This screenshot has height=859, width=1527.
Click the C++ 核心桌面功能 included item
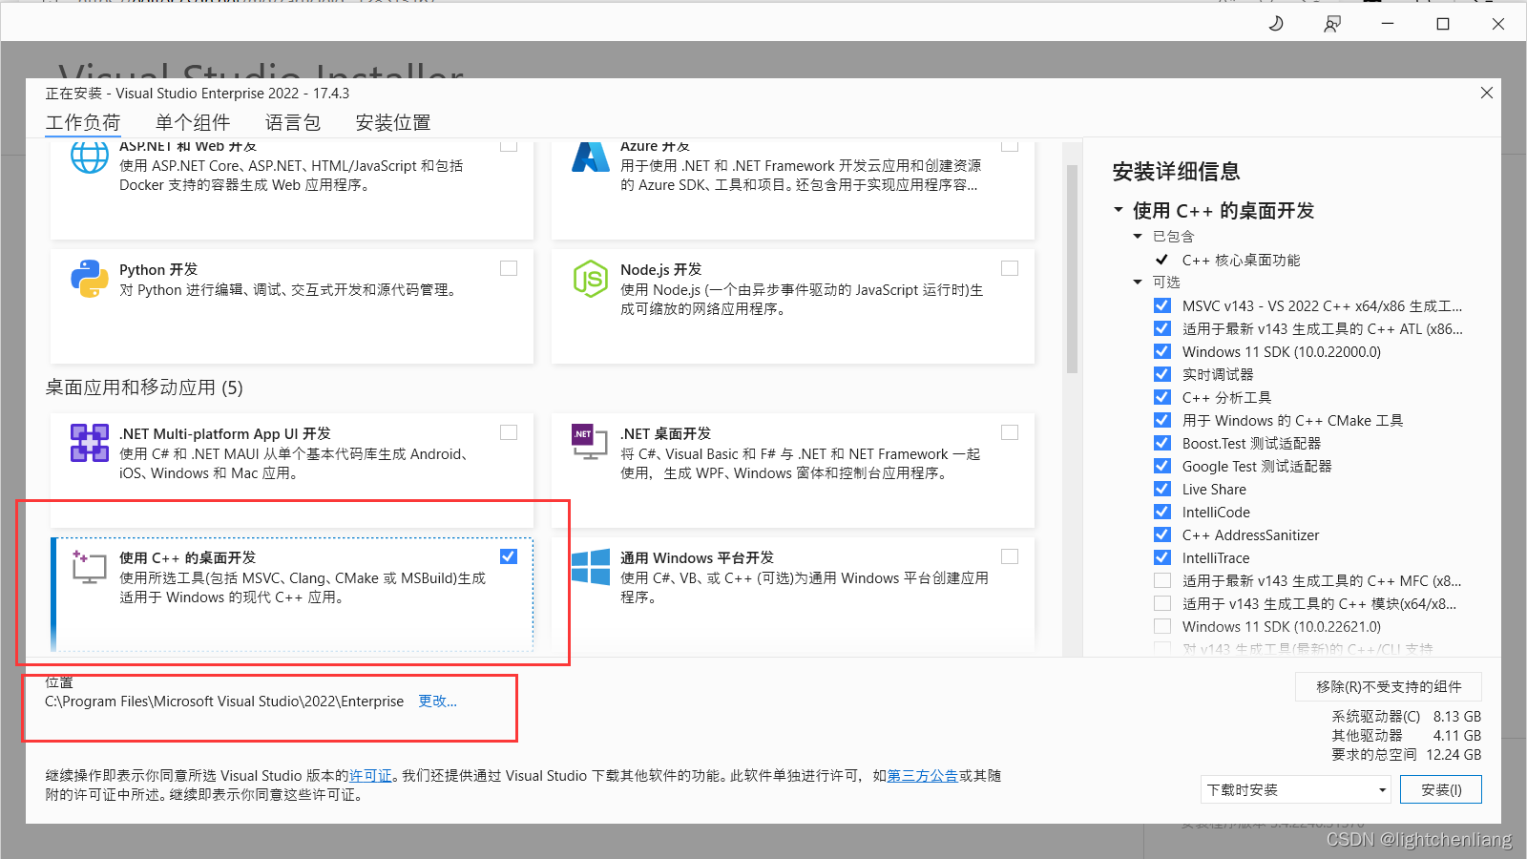[1241, 260]
